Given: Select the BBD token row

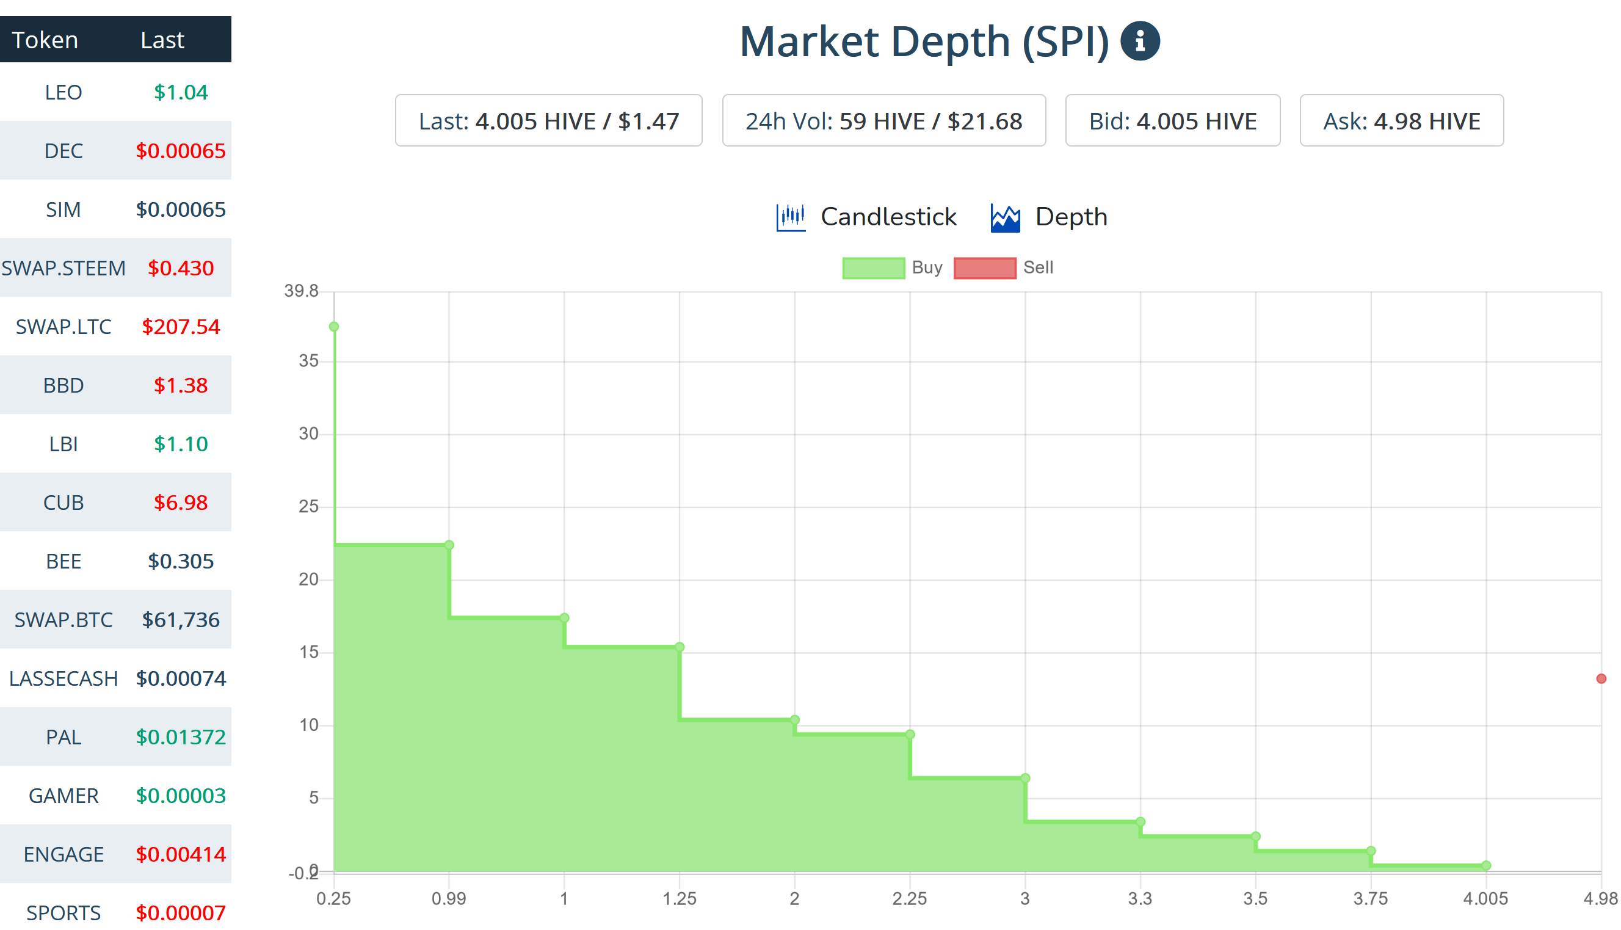Looking at the screenshot, I should 115,385.
